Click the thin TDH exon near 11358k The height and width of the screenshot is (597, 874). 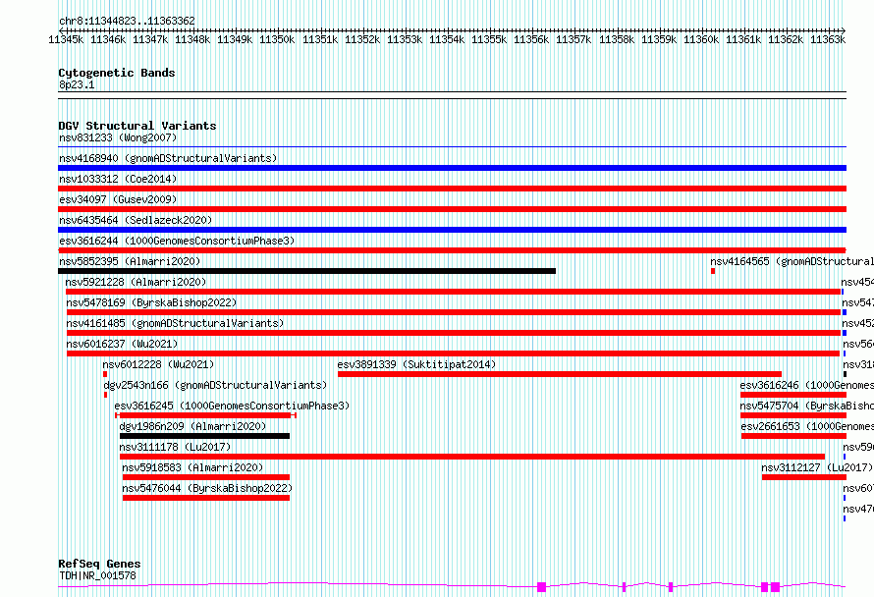pyautogui.click(x=624, y=586)
